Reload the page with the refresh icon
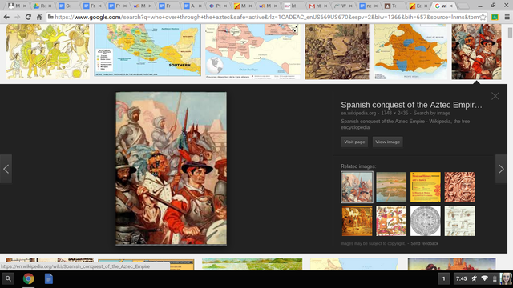 (28, 17)
